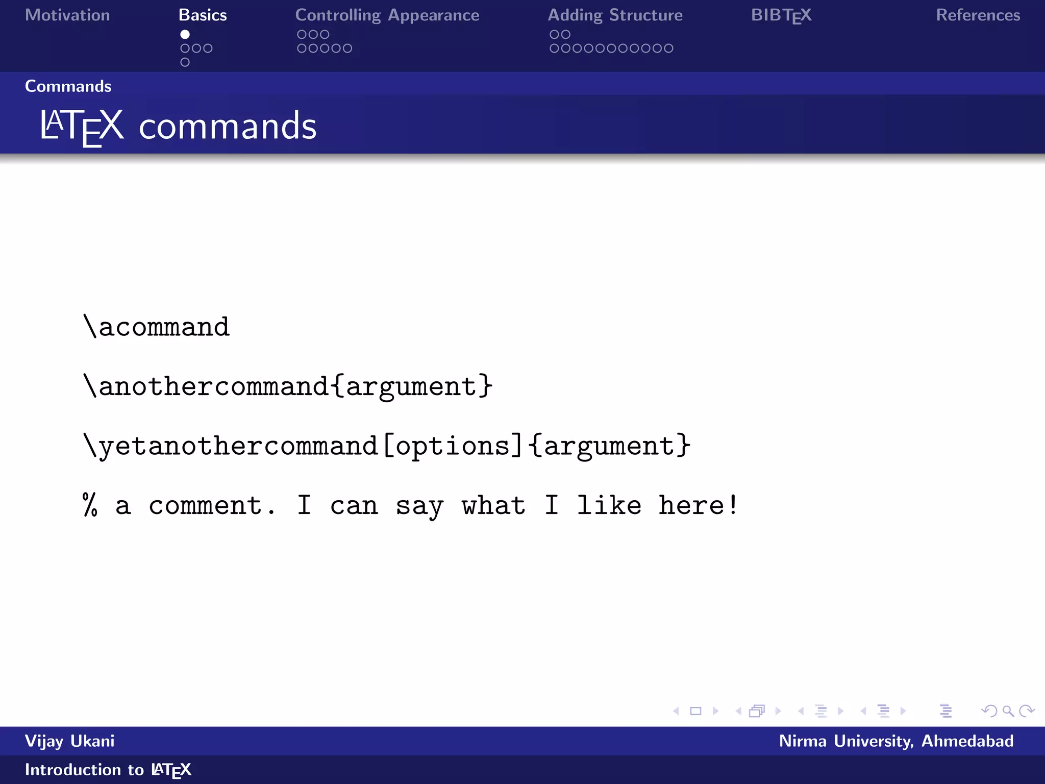Screen dimensions: 1045x784
Task: Click the Controlling Appearance section link
Action: (x=387, y=15)
